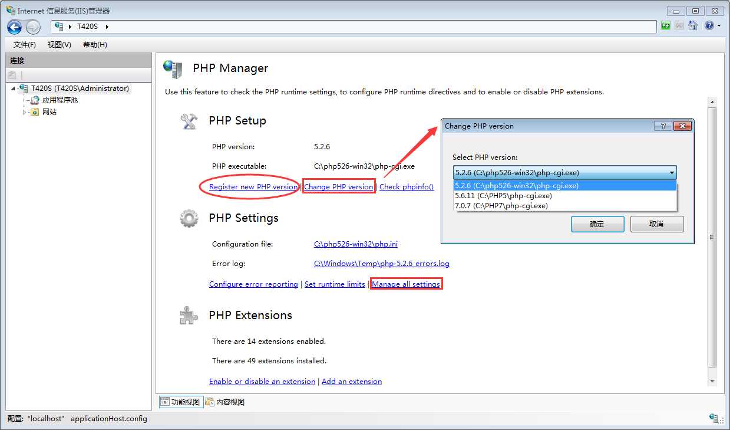Expand the 网站 sites tree node
Image resolution: width=730 pixels, height=430 pixels.
[x=24, y=112]
